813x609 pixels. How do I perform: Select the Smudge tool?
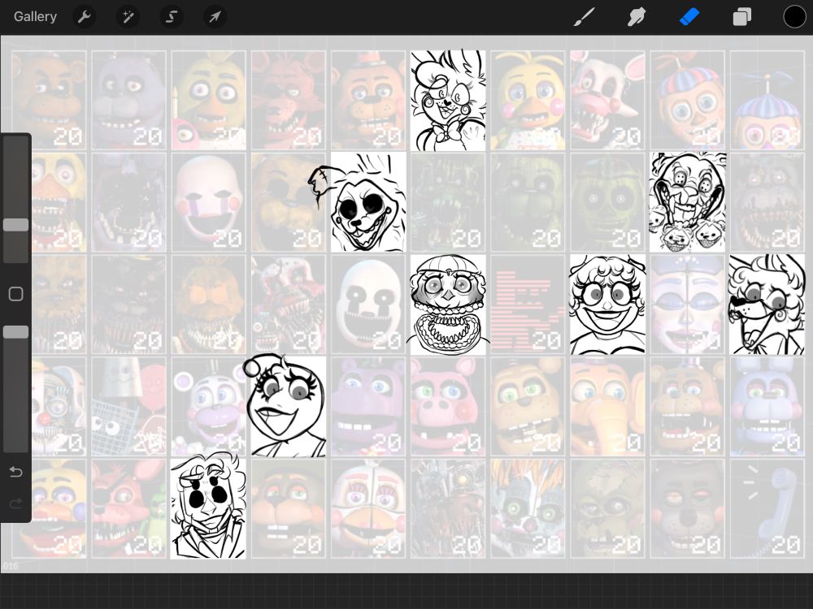[x=637, y=17]
